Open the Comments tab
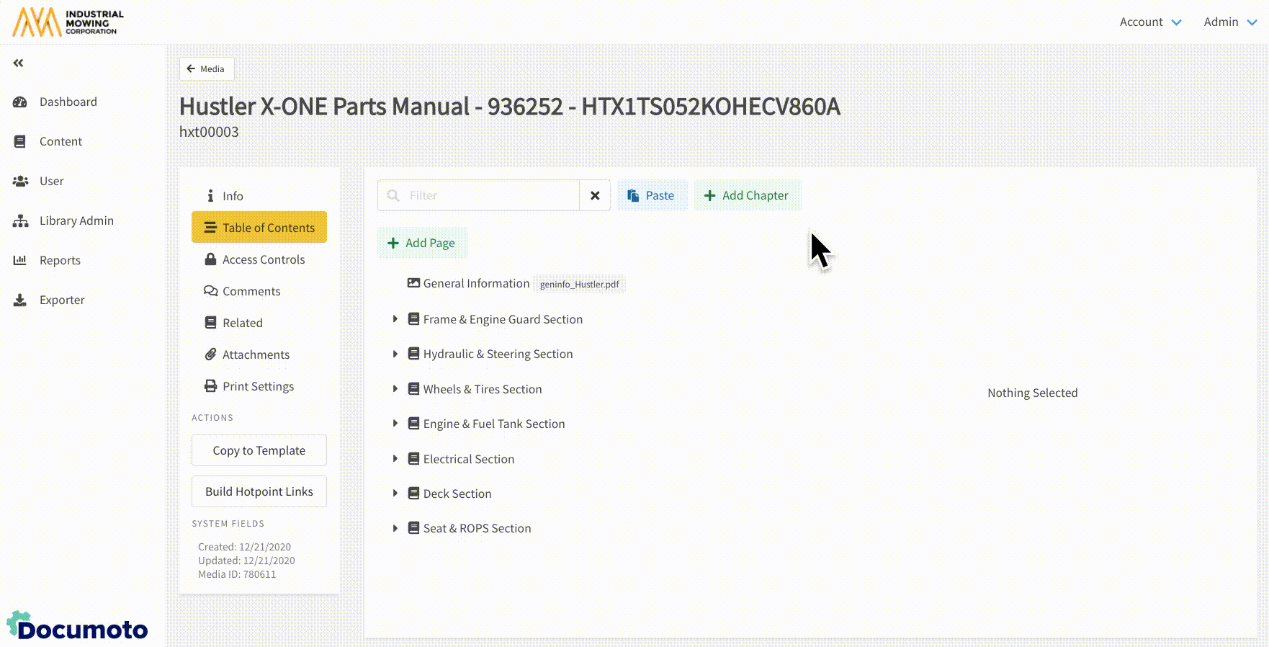Image resolution: width=1269 pixels, height=647 pixels. [251, 291]
